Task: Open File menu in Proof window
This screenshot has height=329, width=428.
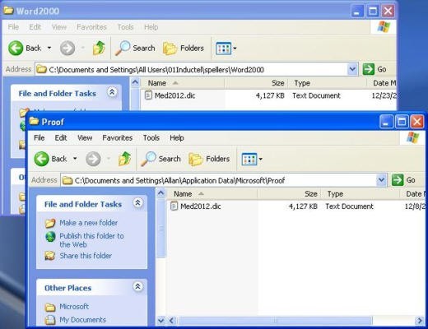Action: [x=39, y=137]
